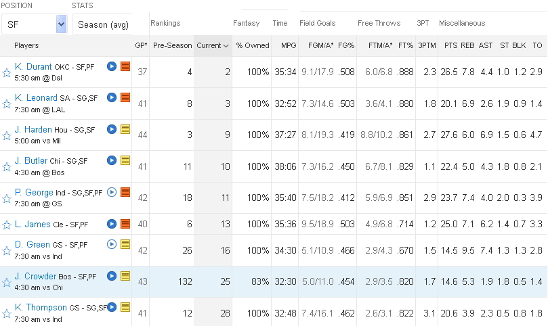548x326 pixels.
Task: Toggle the watchlist star for J. Harden
Action: [7, 135]
